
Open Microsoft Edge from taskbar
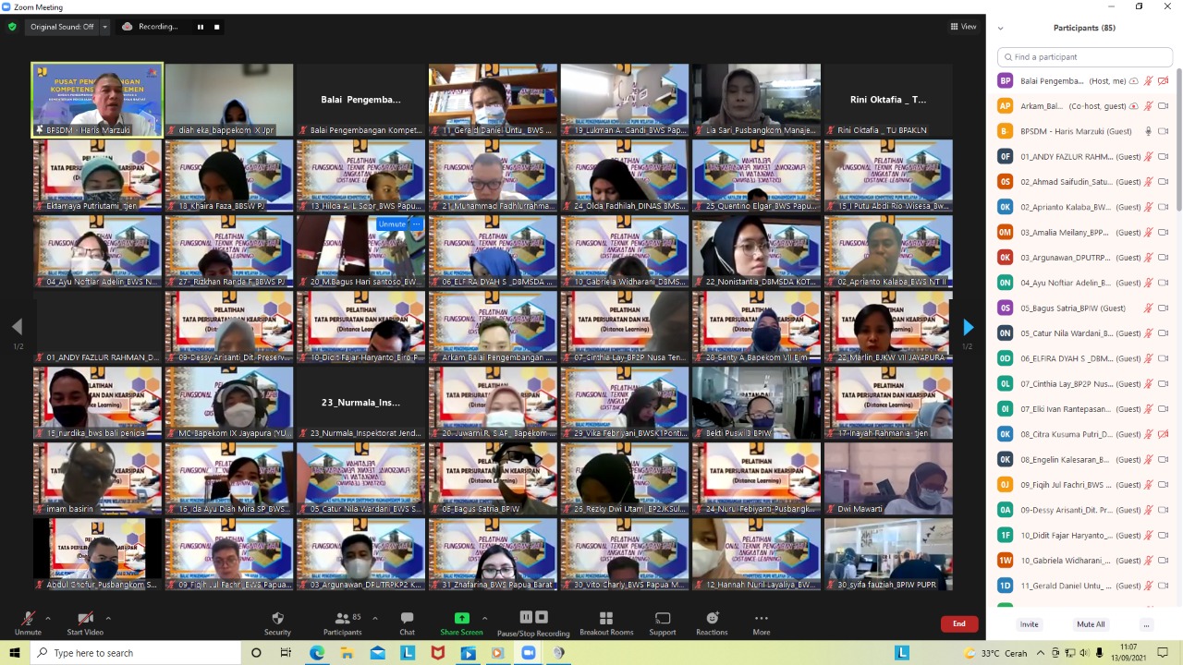tap(317, 653)
